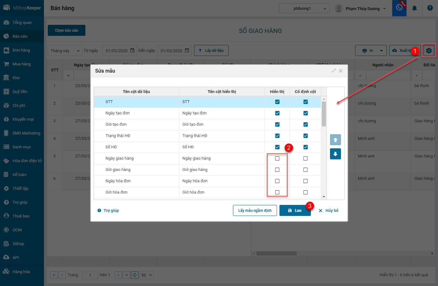This screenshot has width=438, height=286.
Task: Open Kế toán in sidebar
Action: click(22, 175)
